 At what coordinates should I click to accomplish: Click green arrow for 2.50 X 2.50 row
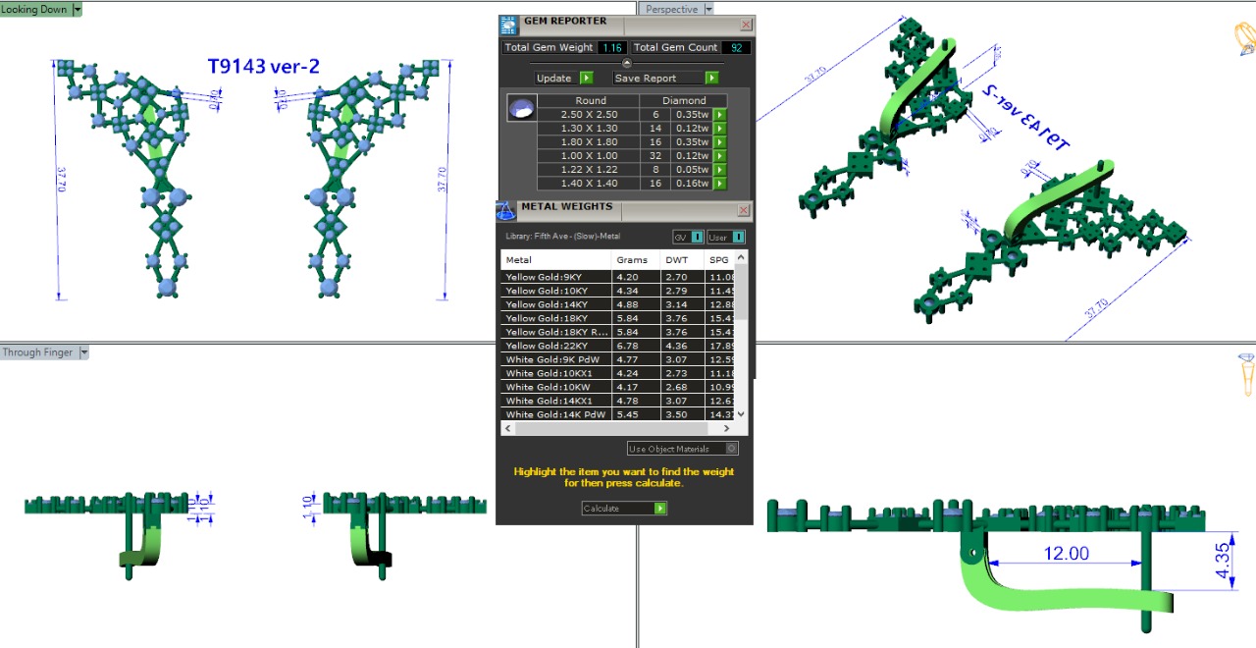pos(719,115)
